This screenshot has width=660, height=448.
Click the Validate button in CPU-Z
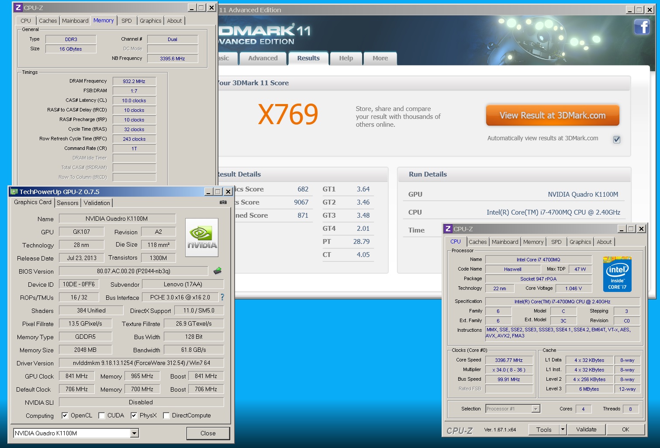(586, 429)
